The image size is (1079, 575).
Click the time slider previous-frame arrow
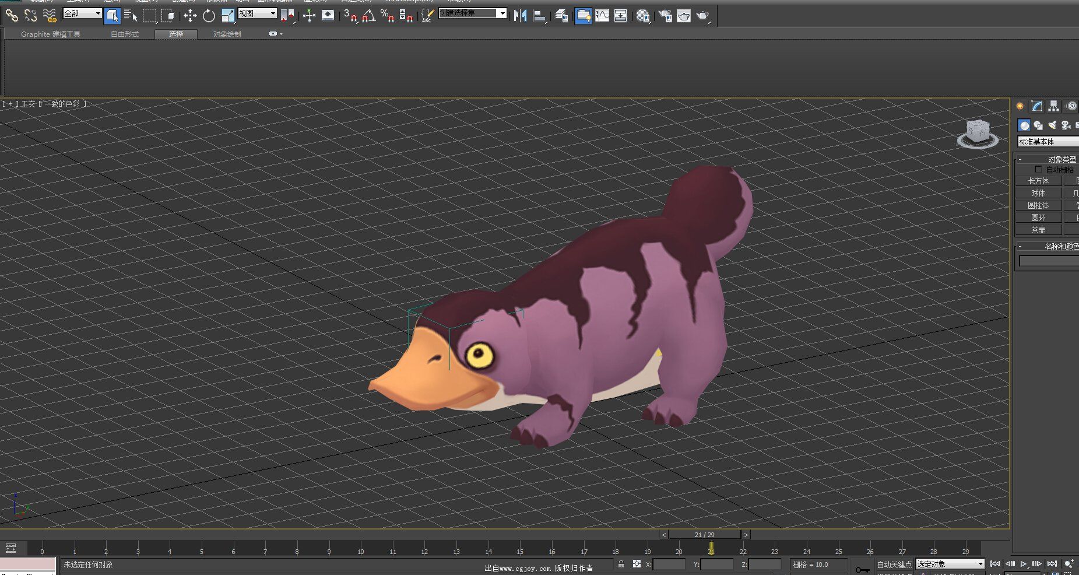pyautogui.click(x=664, y=534)
